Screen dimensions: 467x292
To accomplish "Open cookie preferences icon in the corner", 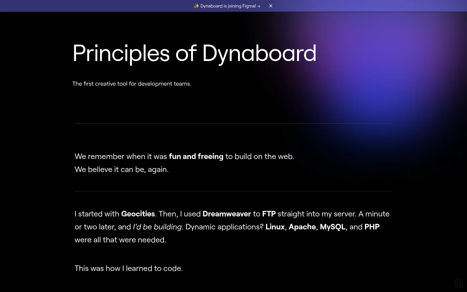I will [458, 283].
